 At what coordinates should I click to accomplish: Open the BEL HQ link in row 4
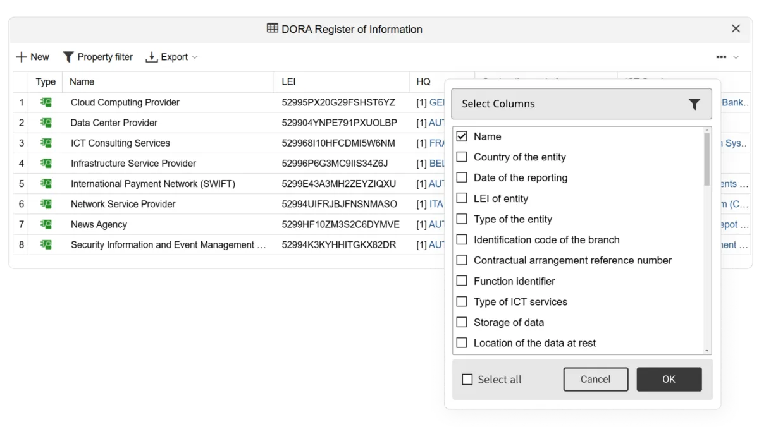pos(437,163)
